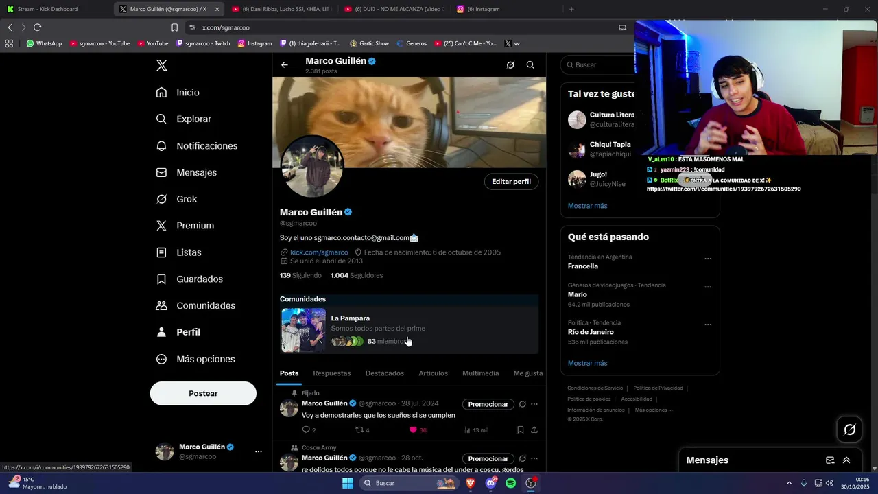This screenshot has height=494, width=878.
Task: Open the WhatsApp bookmark
Action: click(44, 43)
